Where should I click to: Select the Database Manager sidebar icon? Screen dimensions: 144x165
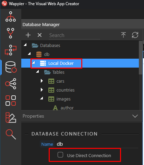11,67
